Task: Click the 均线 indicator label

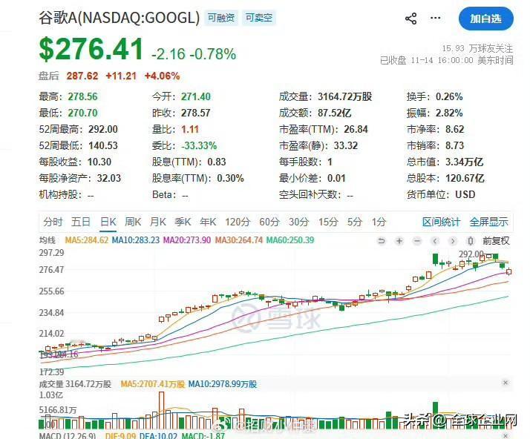Action: coord(48,240)
